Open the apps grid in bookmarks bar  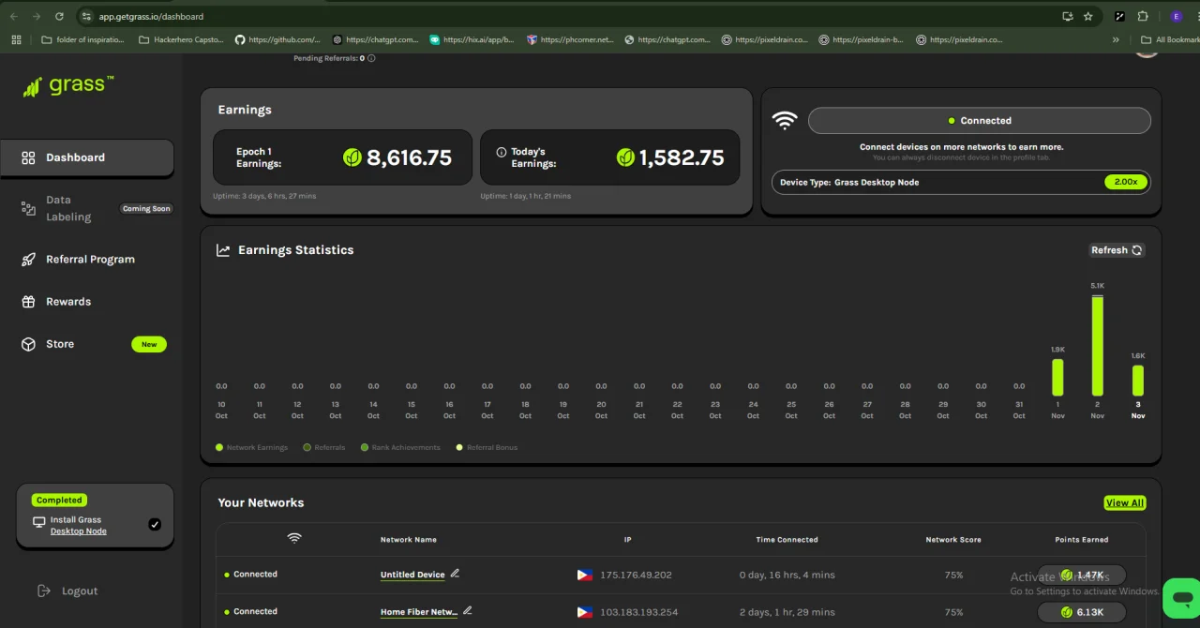click(16, 39)
